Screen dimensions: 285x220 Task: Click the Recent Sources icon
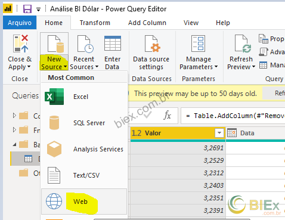click(85, 44)
